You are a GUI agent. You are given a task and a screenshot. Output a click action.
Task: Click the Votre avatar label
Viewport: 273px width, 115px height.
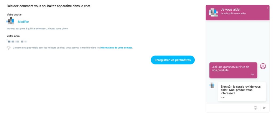click(x=14, y=15)
